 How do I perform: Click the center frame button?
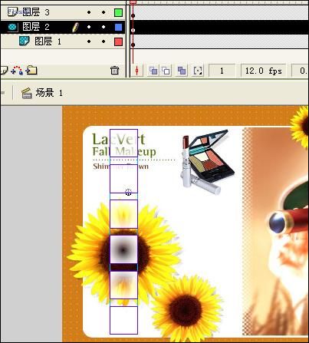[x=136, y=71]
